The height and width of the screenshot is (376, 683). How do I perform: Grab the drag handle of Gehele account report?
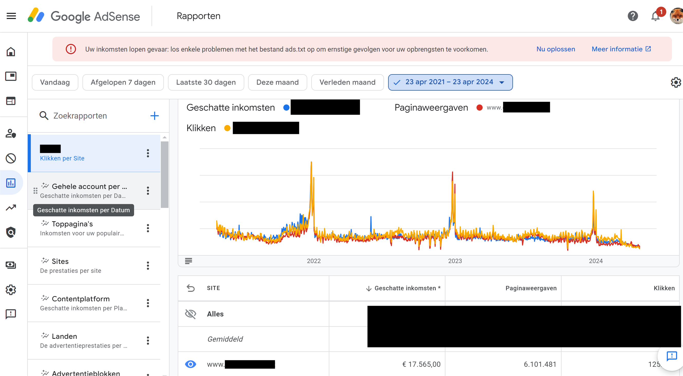point(35,191)
